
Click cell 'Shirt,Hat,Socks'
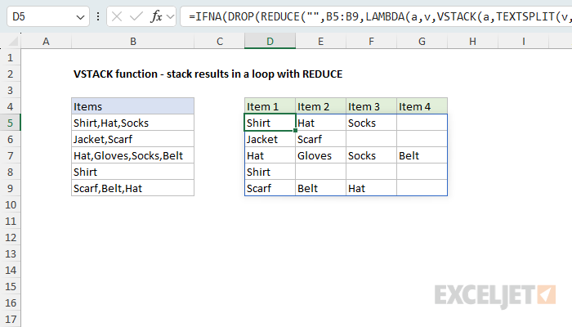point(132,123)
